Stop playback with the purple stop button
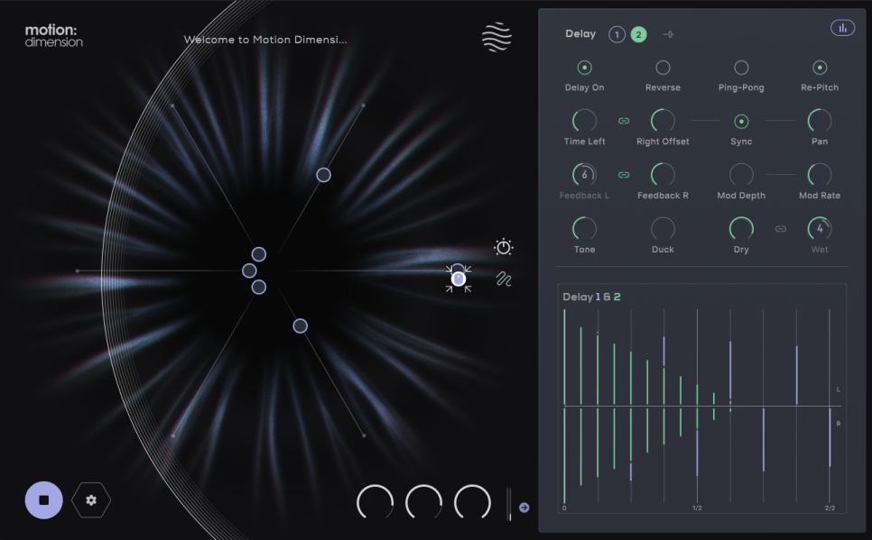 (44, 500)
